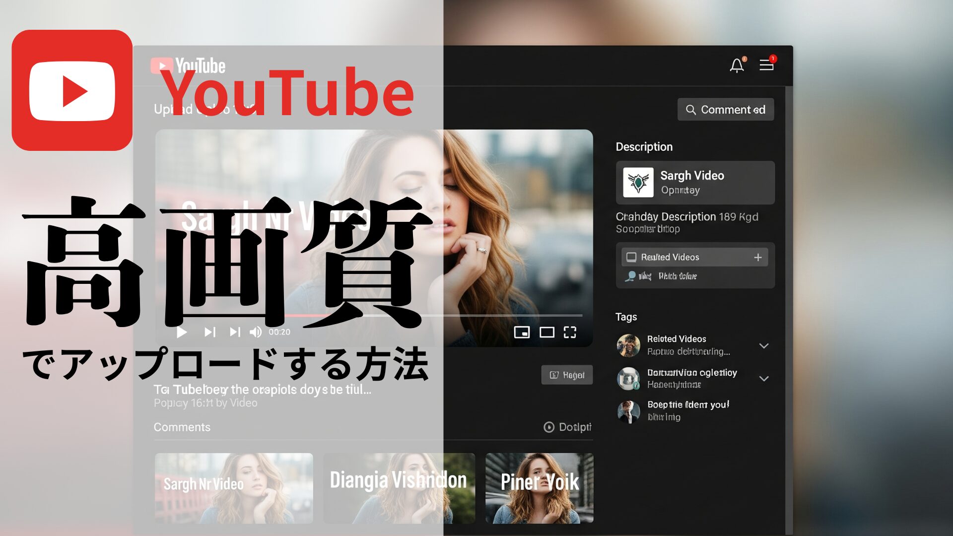
Task: Click the 00:20 timestamp
Action: tap(279, 332)
